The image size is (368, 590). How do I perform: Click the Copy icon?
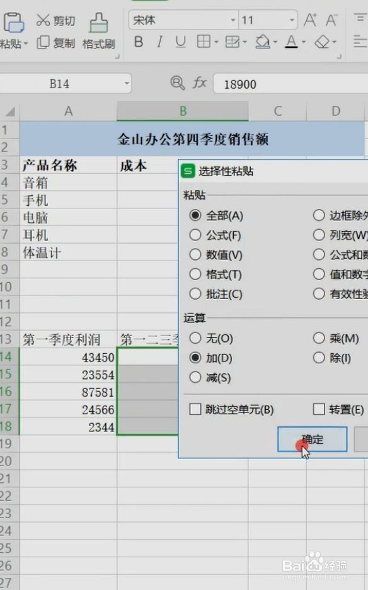coord(43,43)
